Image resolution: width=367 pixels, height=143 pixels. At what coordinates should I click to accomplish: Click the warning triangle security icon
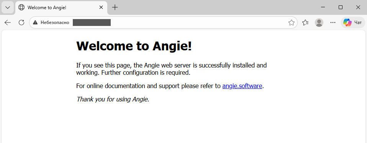[x=35, y=22]
